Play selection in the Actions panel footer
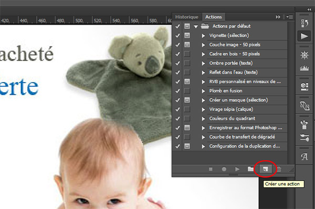The height and width of the screenshot is (209, 315). pyautogui.click(x=237, y=169)
